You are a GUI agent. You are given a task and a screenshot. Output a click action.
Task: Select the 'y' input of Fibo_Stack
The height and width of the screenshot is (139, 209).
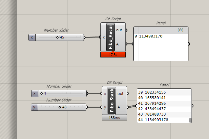tap(105, 107)
